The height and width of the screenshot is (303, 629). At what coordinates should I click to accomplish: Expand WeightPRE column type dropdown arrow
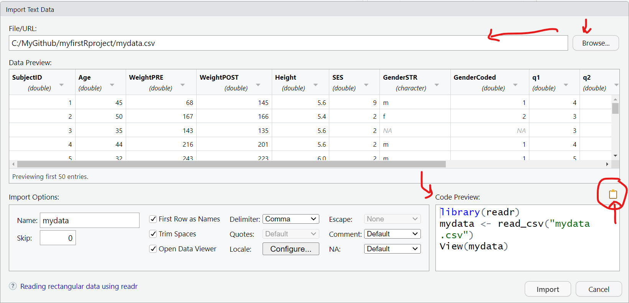coord(182,85)
